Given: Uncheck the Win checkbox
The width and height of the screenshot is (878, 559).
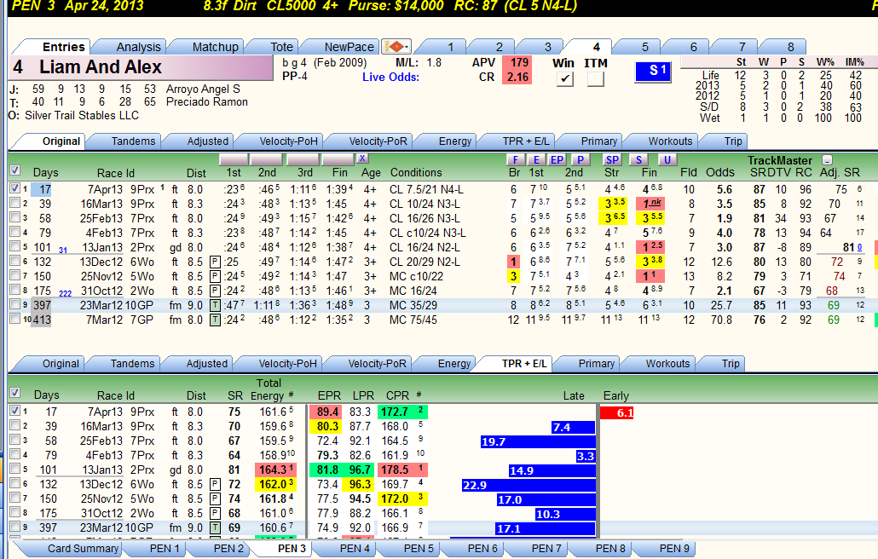Looking at the screenshot, I should tap(565, 78).
